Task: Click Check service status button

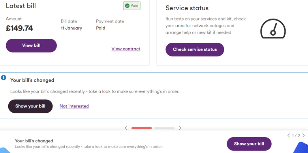Action: (195, 49)
